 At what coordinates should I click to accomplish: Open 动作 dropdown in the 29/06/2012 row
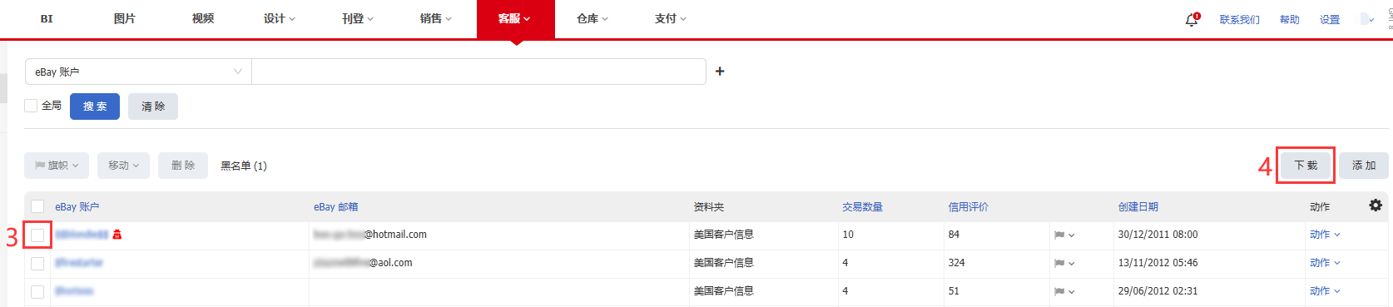pos(1325,291)
